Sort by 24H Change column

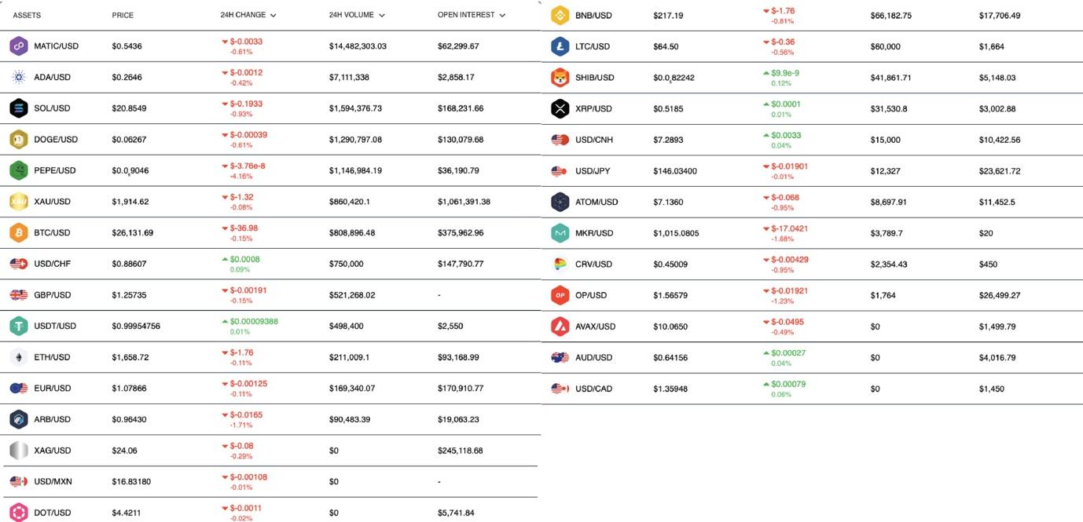(x=248, y=15)
